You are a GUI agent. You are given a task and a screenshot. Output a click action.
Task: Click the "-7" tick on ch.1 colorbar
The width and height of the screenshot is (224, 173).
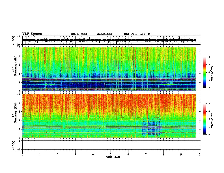208,88
